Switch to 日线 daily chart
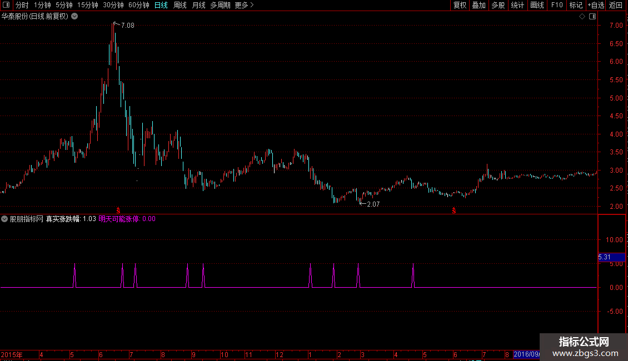The height and width of the screenshot is (361, 628). pos(161,5)
